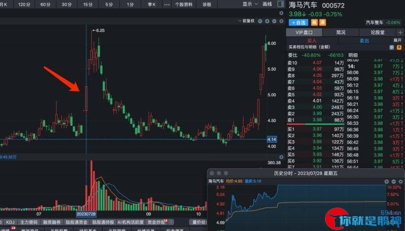405x231 pixels.
Task: Click the ←6.25 high price label
Action: tap(99, 30)
